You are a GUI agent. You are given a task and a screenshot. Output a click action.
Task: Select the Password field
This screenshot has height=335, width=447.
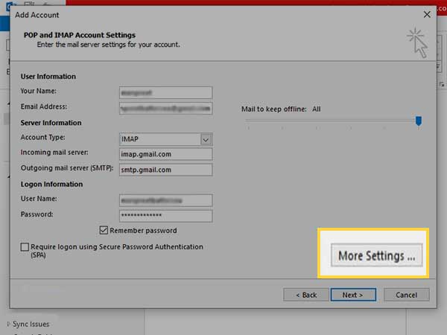[165, 216]
